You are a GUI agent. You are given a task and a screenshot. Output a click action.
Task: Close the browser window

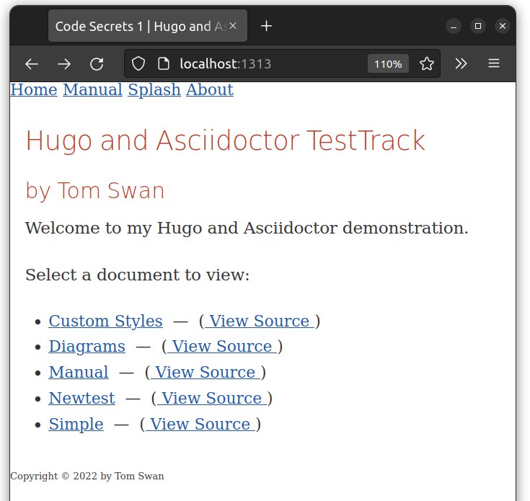[503, 26]
